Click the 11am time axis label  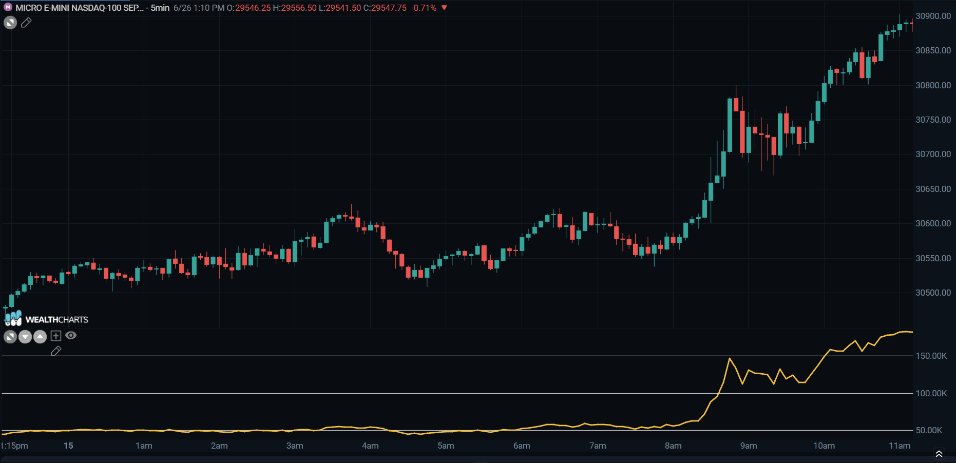900,446
